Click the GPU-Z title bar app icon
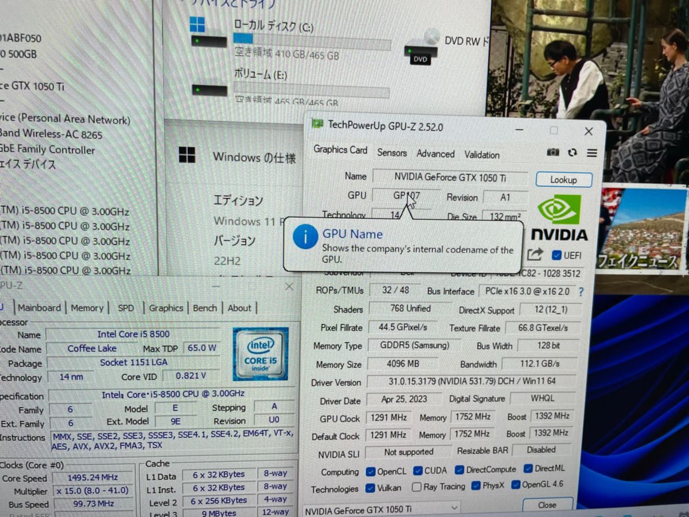 (x=317, y=124)
